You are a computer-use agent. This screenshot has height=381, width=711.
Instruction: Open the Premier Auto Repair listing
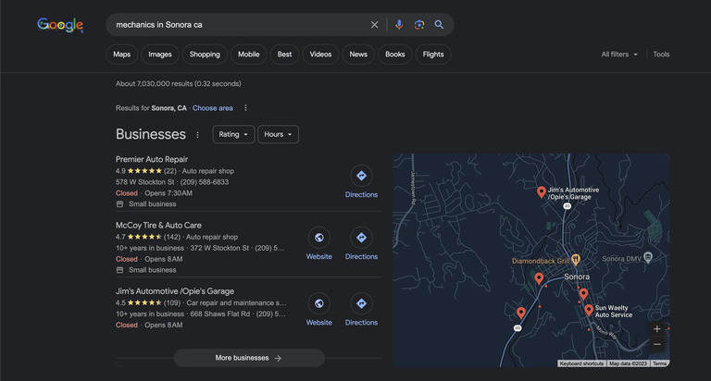[x=152, y=159]
